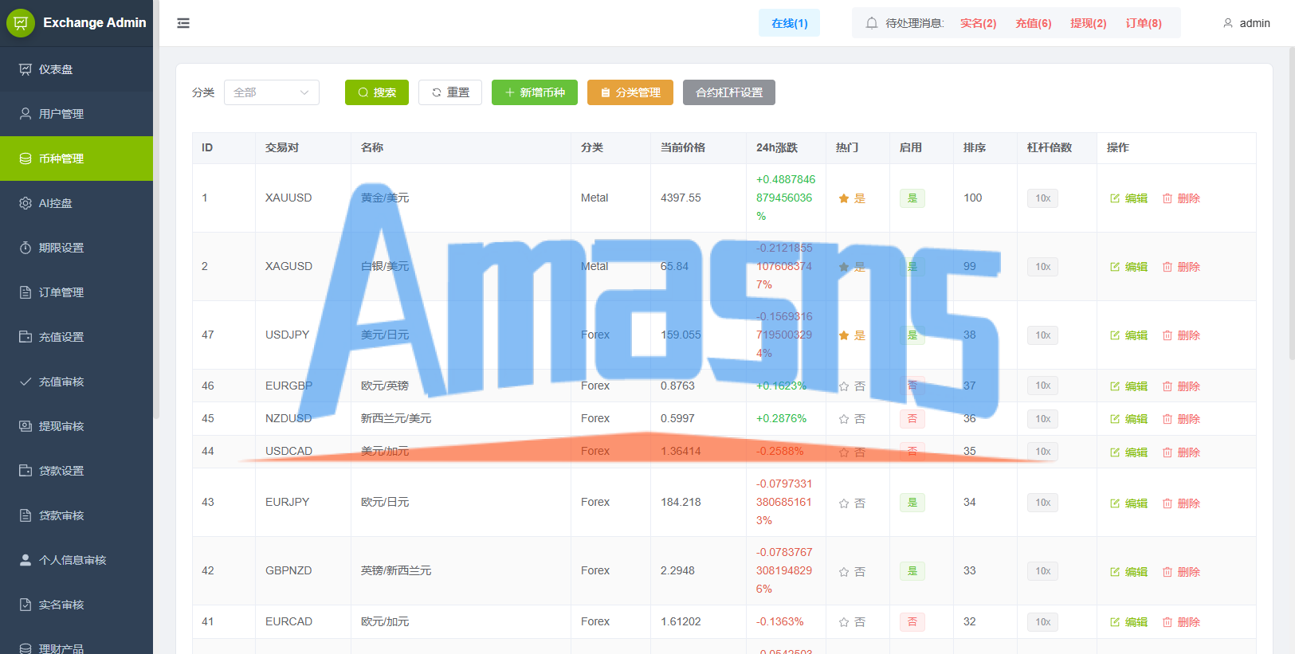Viewport: 1295px width, 654px height.
Task: Edit the USDJPY trading pair
Action: click(x=1128, y=335)
